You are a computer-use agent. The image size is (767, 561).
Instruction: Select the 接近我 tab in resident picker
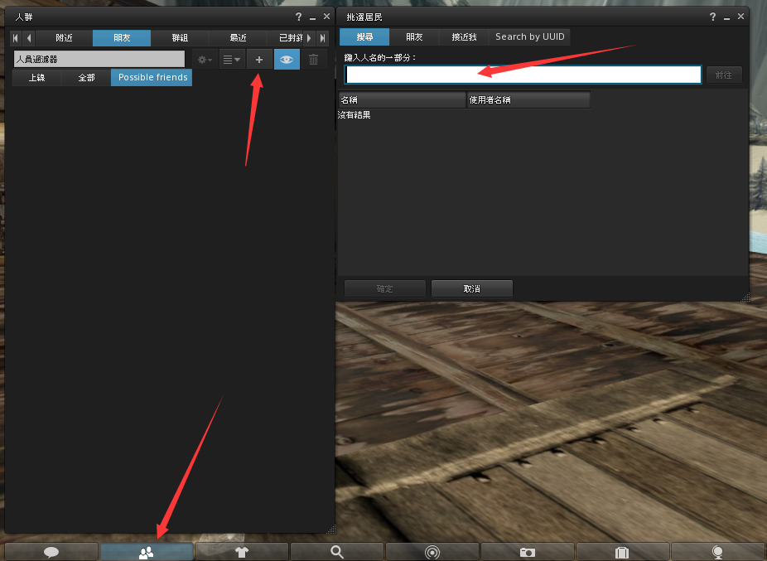464,36
